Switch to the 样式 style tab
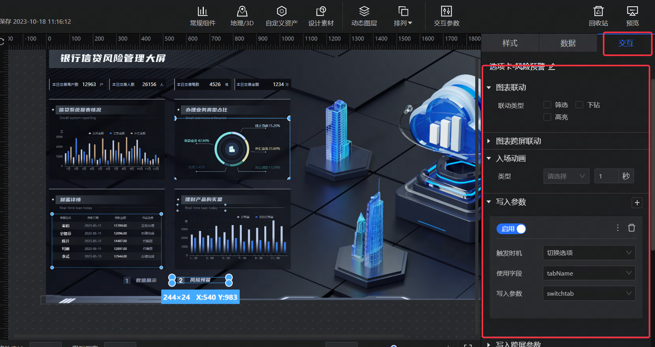Screen dimensions: 655x347 coord(510,43)
